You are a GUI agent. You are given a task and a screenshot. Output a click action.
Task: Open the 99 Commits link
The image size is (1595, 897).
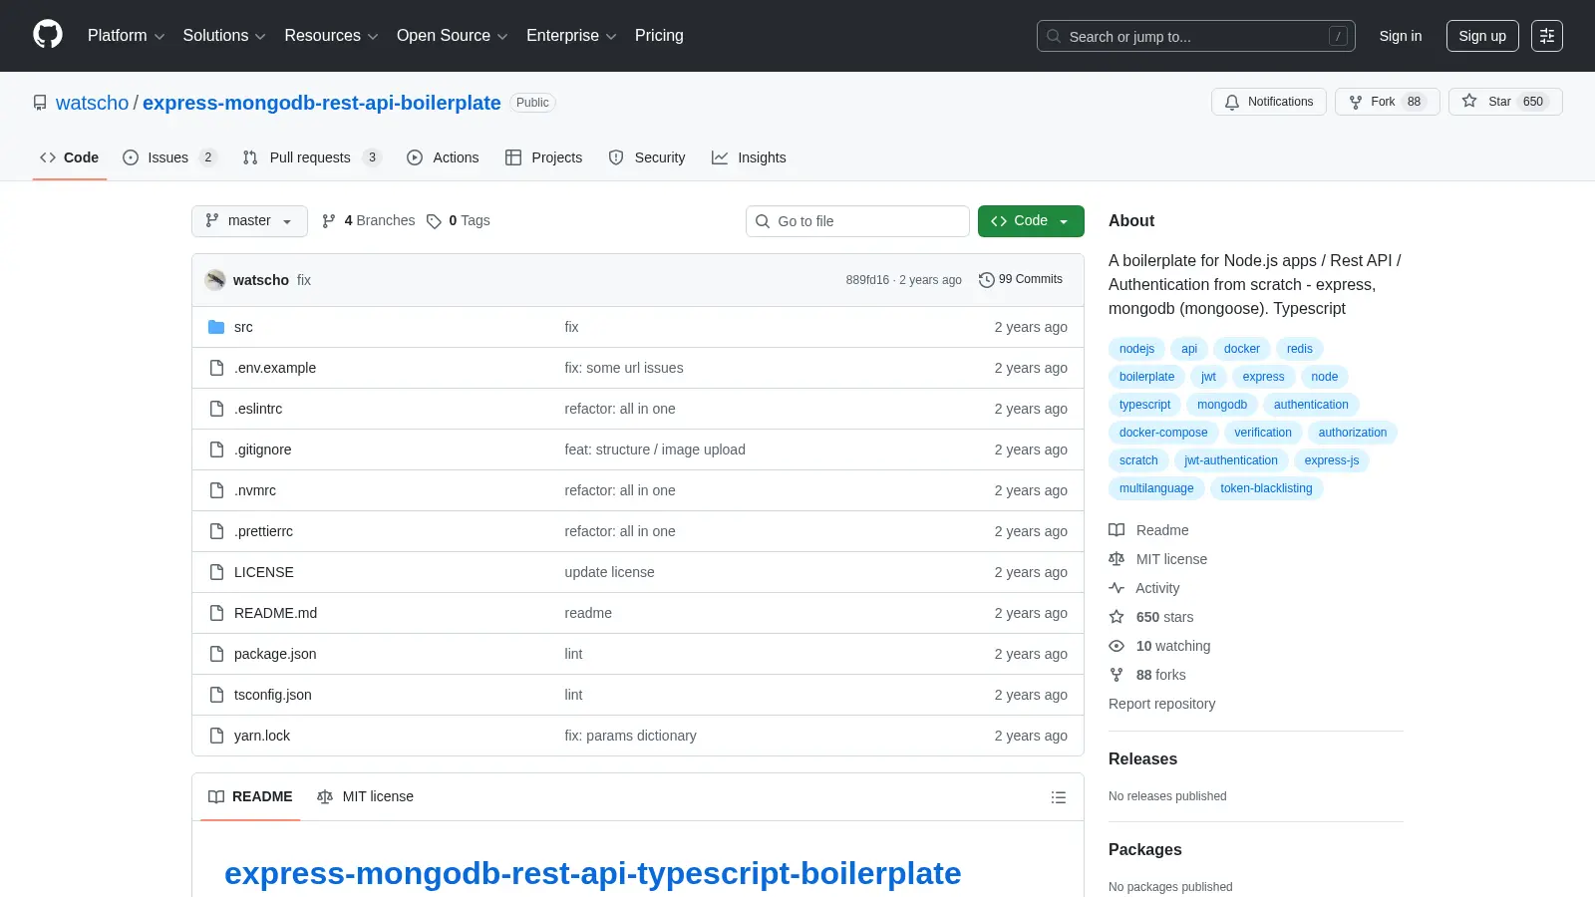pyautogui.click(x=1021, y=280)
